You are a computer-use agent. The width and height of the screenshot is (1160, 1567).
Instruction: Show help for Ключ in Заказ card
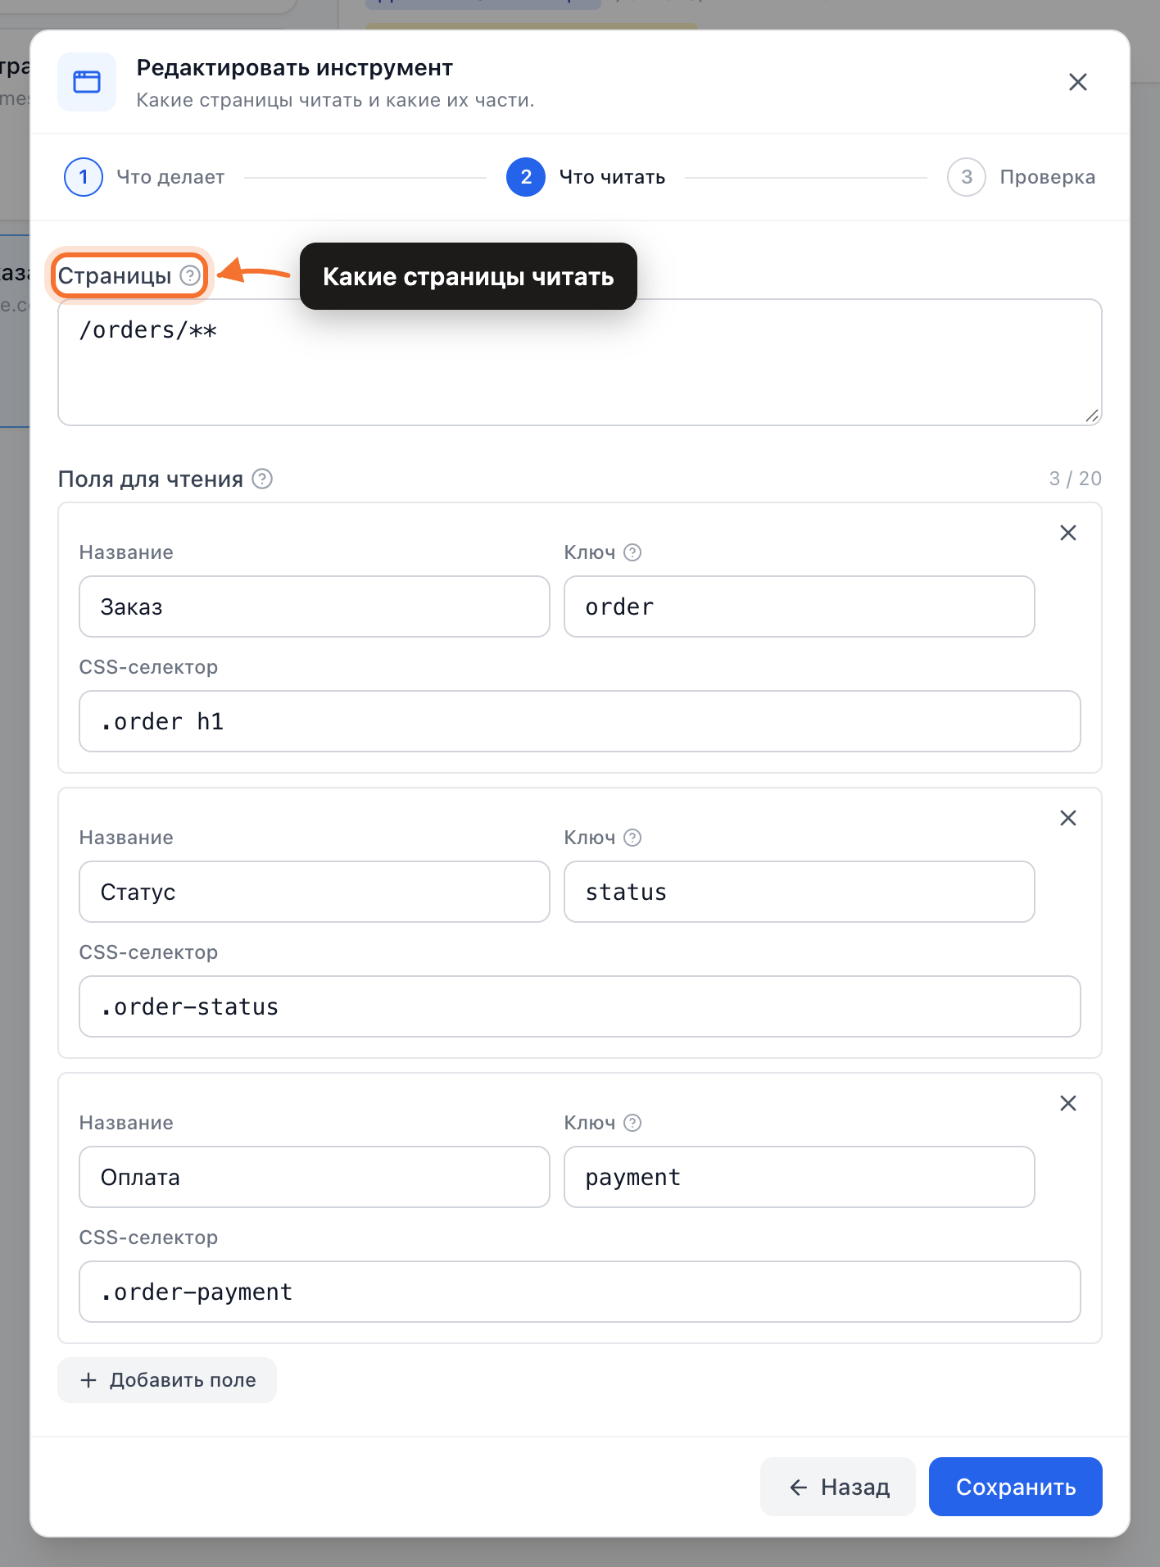(632, 552)
